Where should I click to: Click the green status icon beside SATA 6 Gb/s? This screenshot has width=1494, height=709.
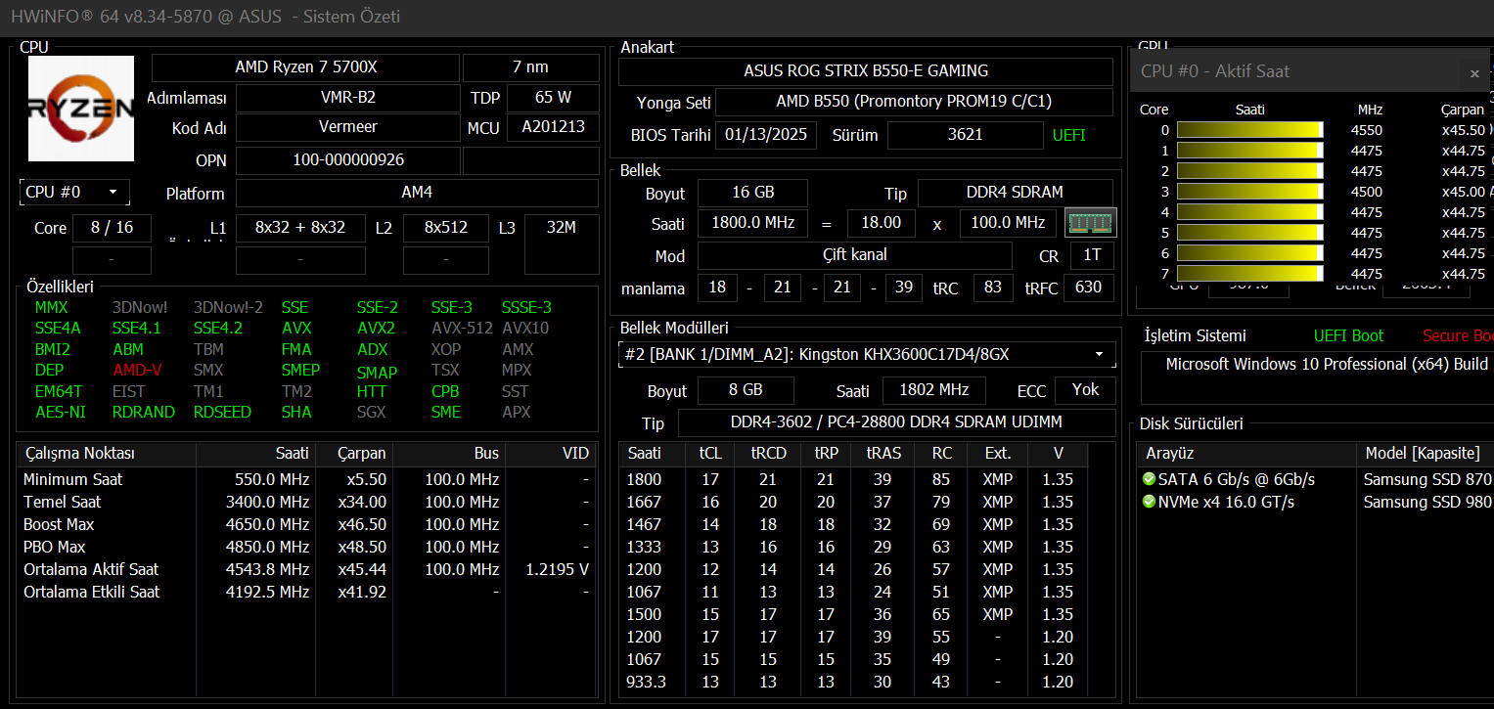[1149, 479]
